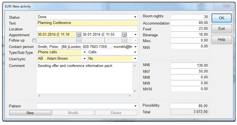Click the Possibility field showing 80,00

pos(190,106)
